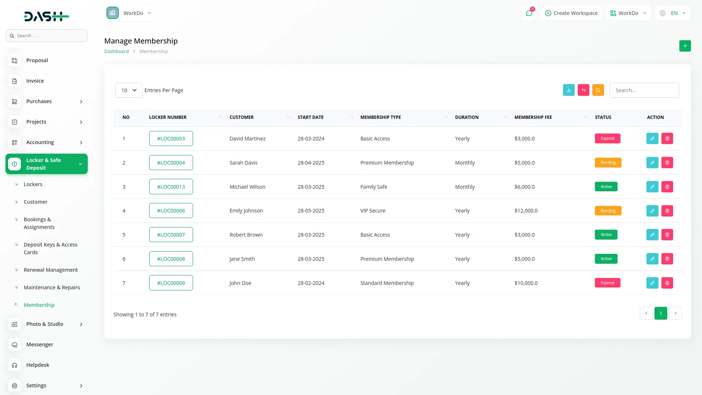Click the green plus icon to add membership

pyautogui.click(x=685, y=46)
